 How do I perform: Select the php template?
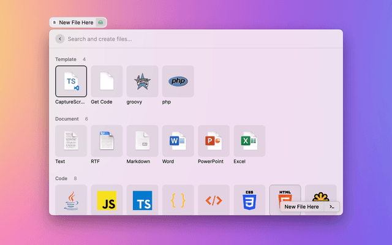[178, 81]
